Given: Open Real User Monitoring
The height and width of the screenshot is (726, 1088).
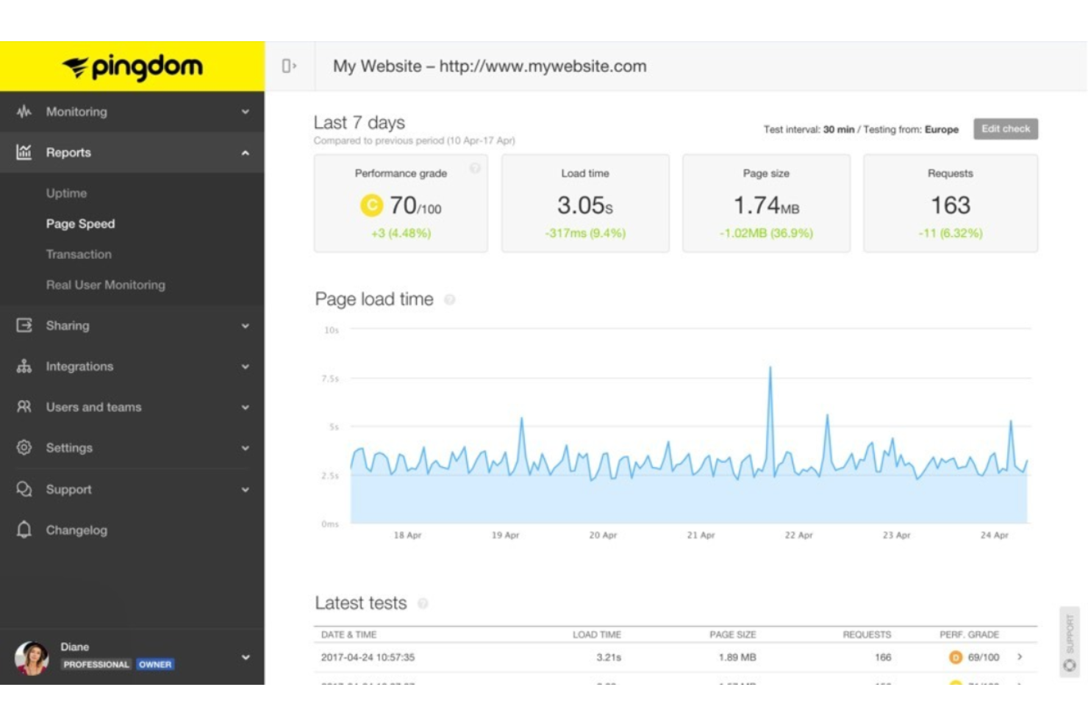Looking at the screenshot, I should 105,285.
